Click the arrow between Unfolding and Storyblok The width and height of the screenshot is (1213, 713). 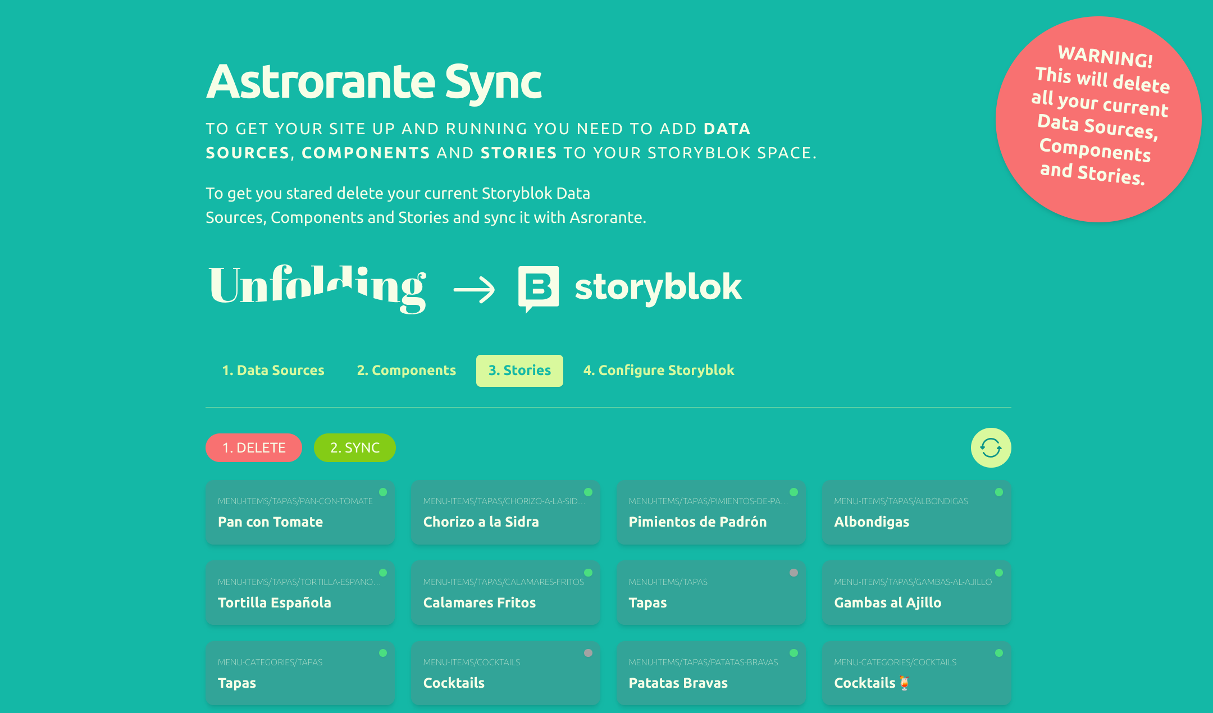474,290
